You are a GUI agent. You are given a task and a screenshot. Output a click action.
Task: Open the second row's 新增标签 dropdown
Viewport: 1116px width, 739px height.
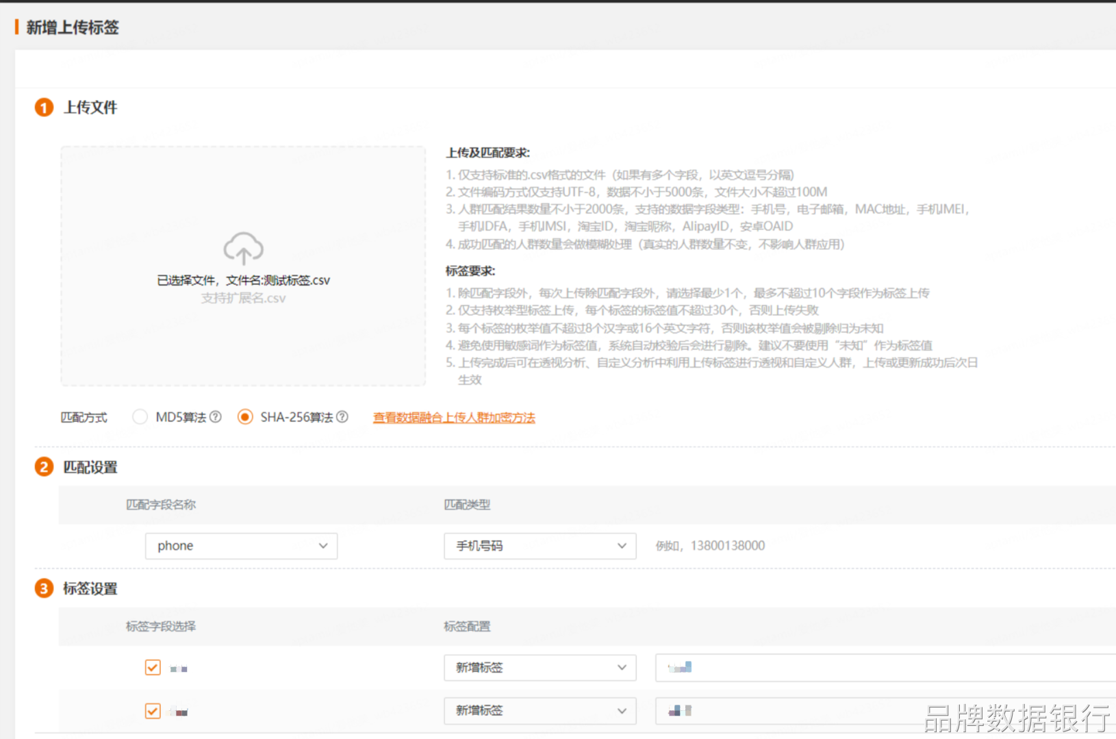click(540, 711)
